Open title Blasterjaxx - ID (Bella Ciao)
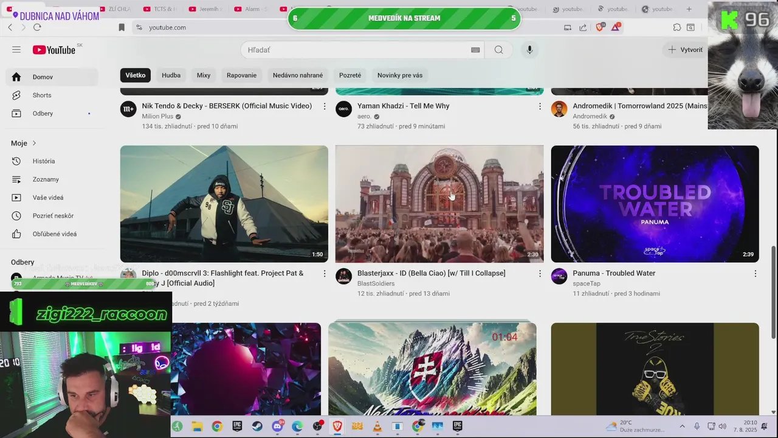The height and width of the screenshot is (438, 778). pyautogui.click(x=432, y=273)
